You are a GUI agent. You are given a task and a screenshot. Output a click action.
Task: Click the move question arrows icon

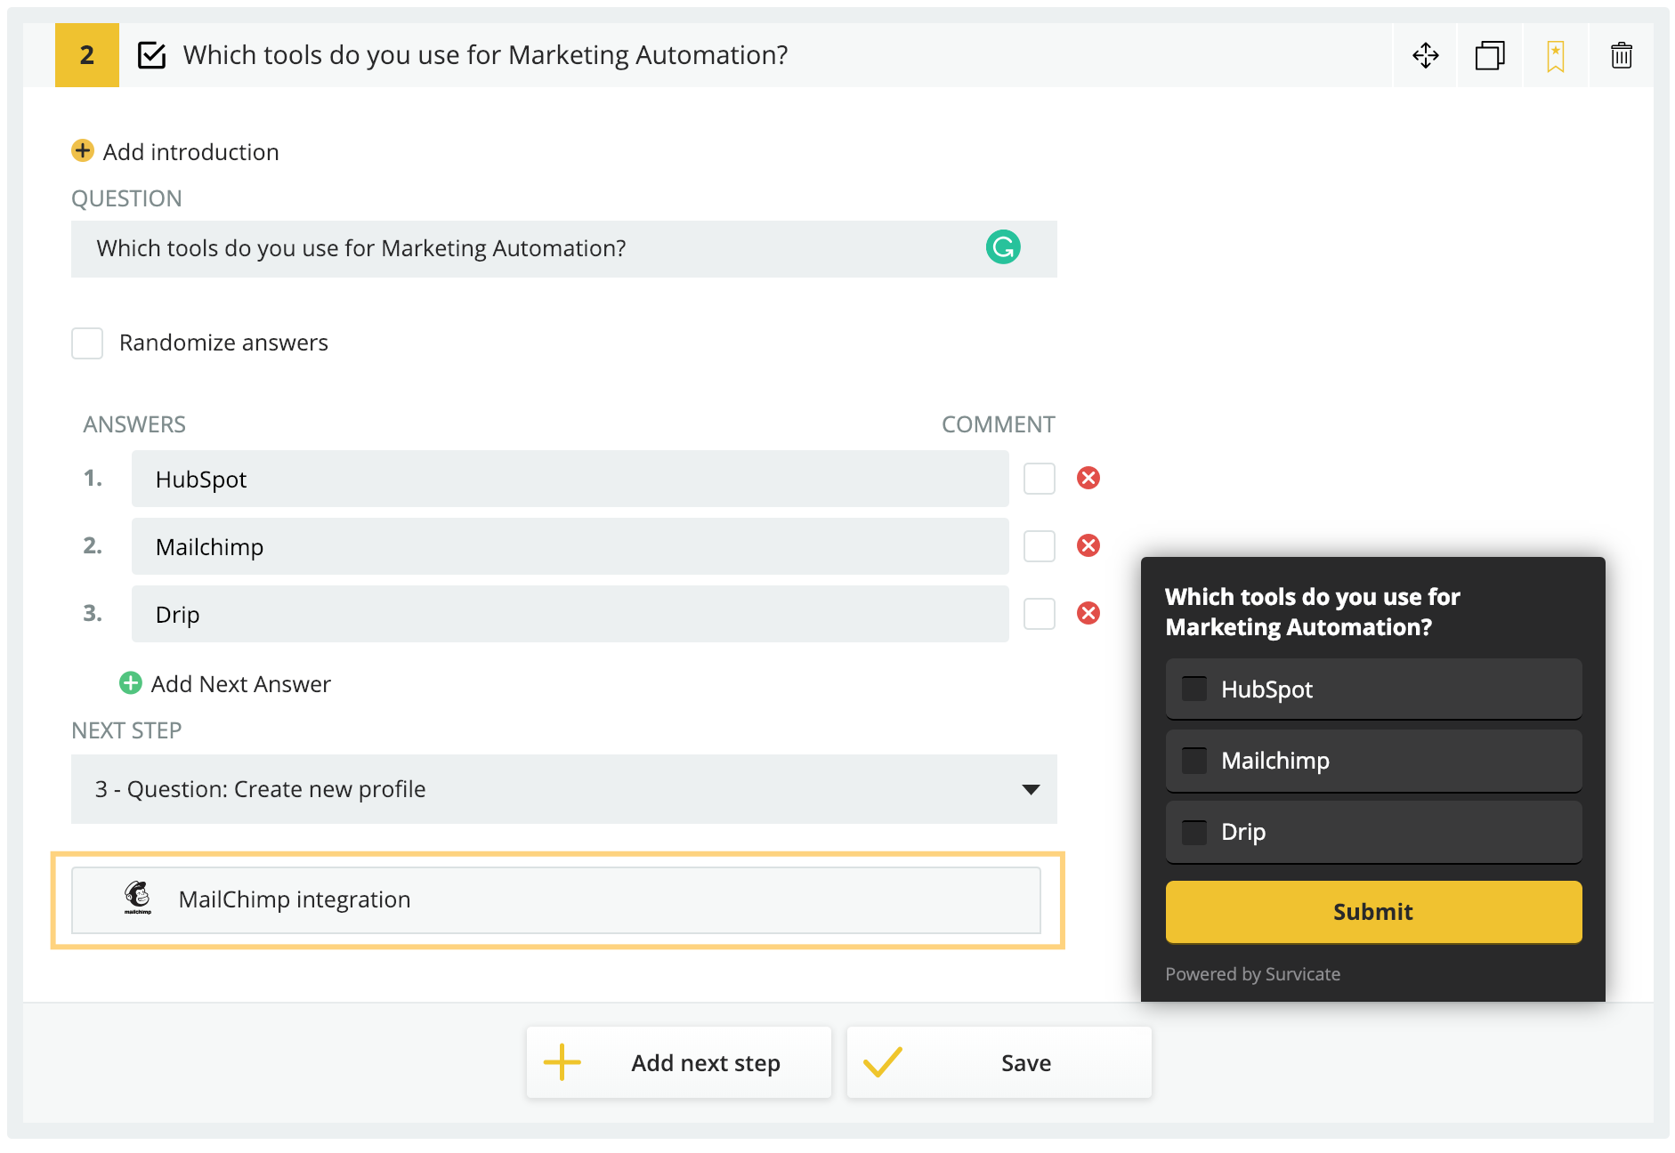[1425, 55]
